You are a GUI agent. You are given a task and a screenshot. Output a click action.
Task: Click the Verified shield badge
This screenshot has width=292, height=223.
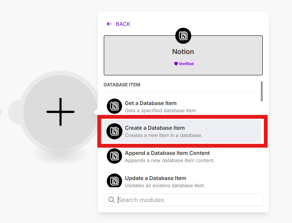184,64
